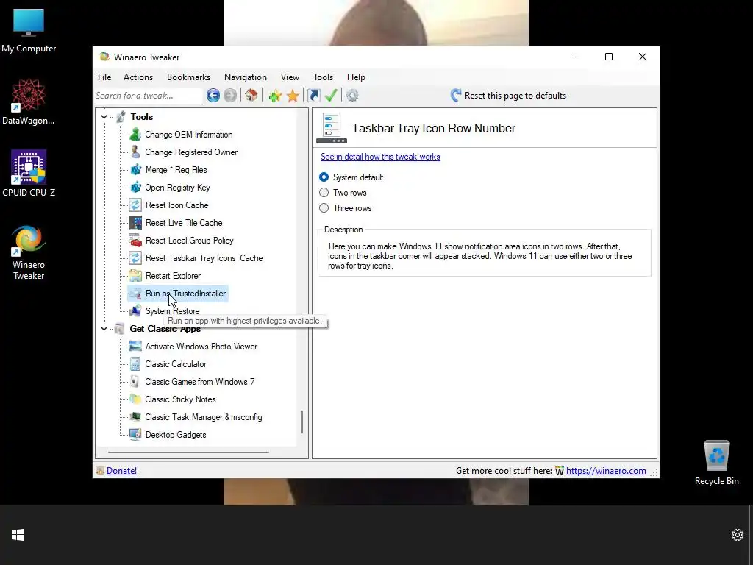
Task: Click the Reset Icon Cache icon
Action: (x=135, y=205)
